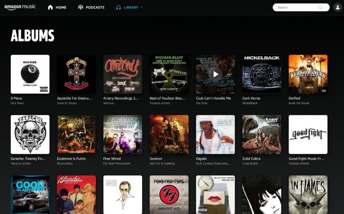Open the 9 Piece album cover
Viewport: 344px width, 214px height.
tap(30, 74)
